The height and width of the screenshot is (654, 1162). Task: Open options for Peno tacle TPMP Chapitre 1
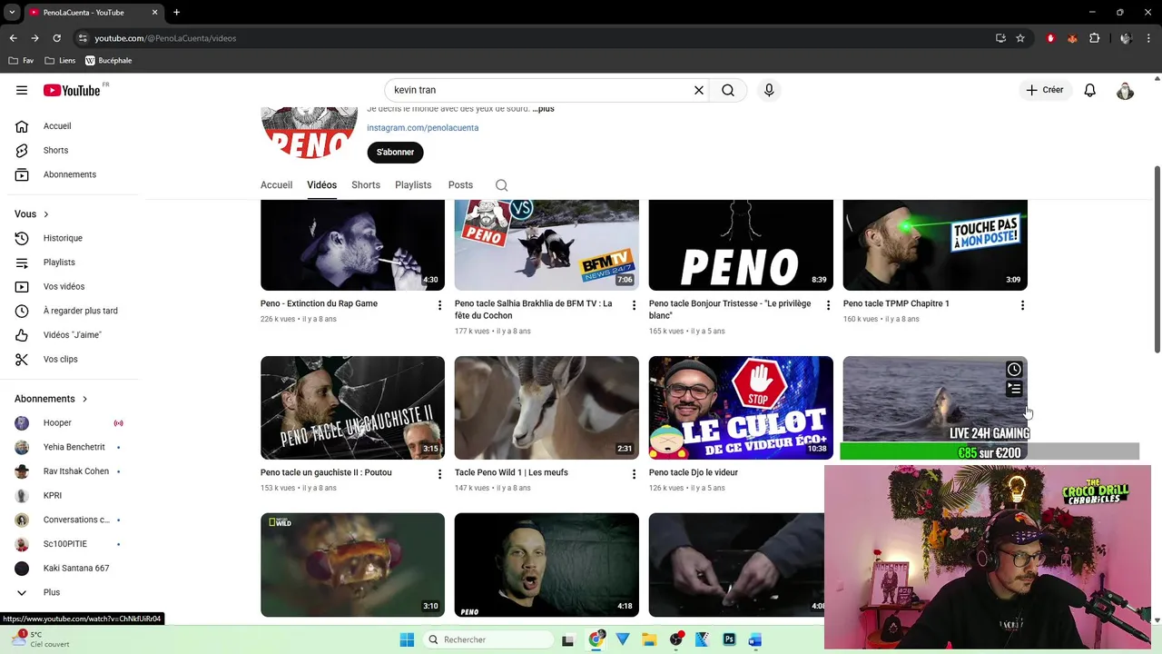(1022, 305)
